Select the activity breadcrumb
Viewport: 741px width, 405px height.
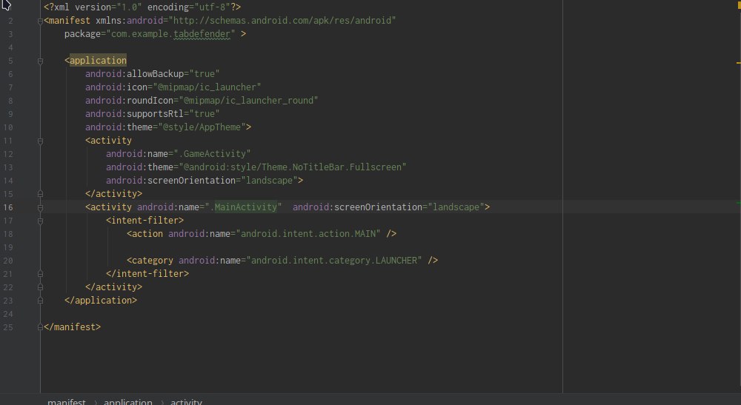coord(186,402)
